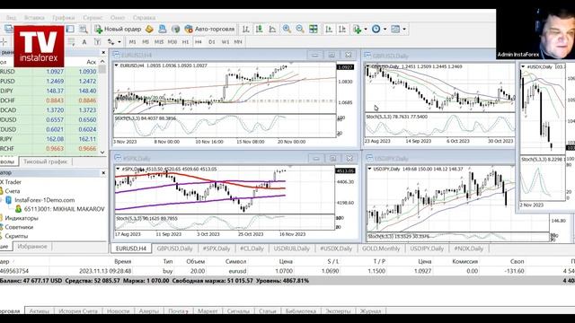Screen dimensions: 575x323
Task: Open the yellow MetaEditor icon in toolbar
Action: click(x=149, y=29)
